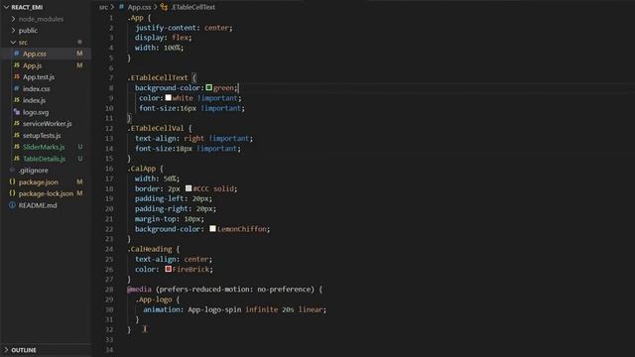The image size is (635, 357).
Task: Click the .CalHeading selector text
Action: point(150,249)
